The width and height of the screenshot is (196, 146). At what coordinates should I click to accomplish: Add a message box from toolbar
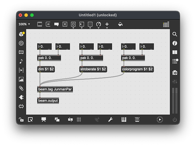(48, 24)
